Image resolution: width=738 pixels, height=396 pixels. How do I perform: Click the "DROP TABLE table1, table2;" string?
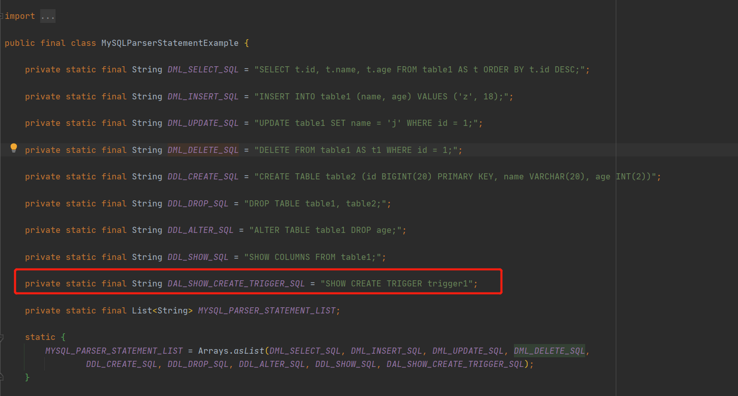pos(315,204)
